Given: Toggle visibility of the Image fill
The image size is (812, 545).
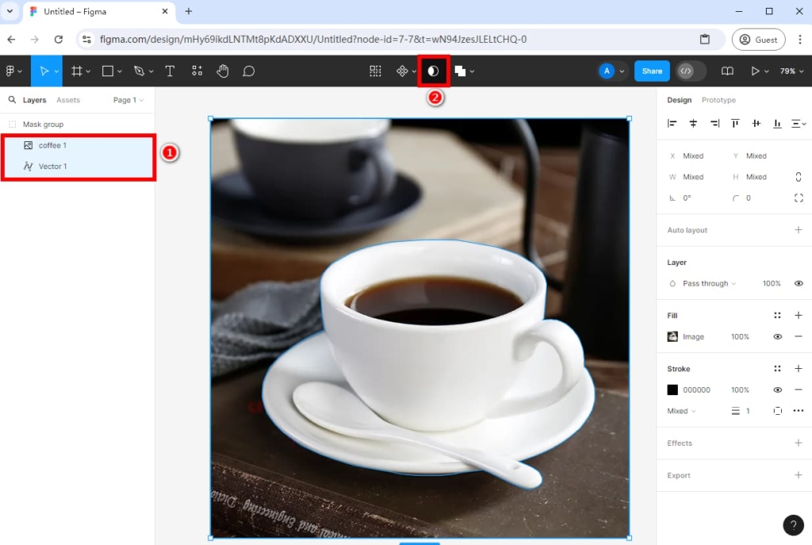Looking at the screenshot, I should (x=777, y=336).
